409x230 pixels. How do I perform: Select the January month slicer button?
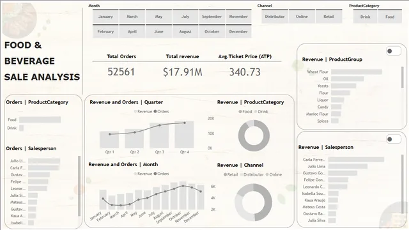tap(105, 17)
